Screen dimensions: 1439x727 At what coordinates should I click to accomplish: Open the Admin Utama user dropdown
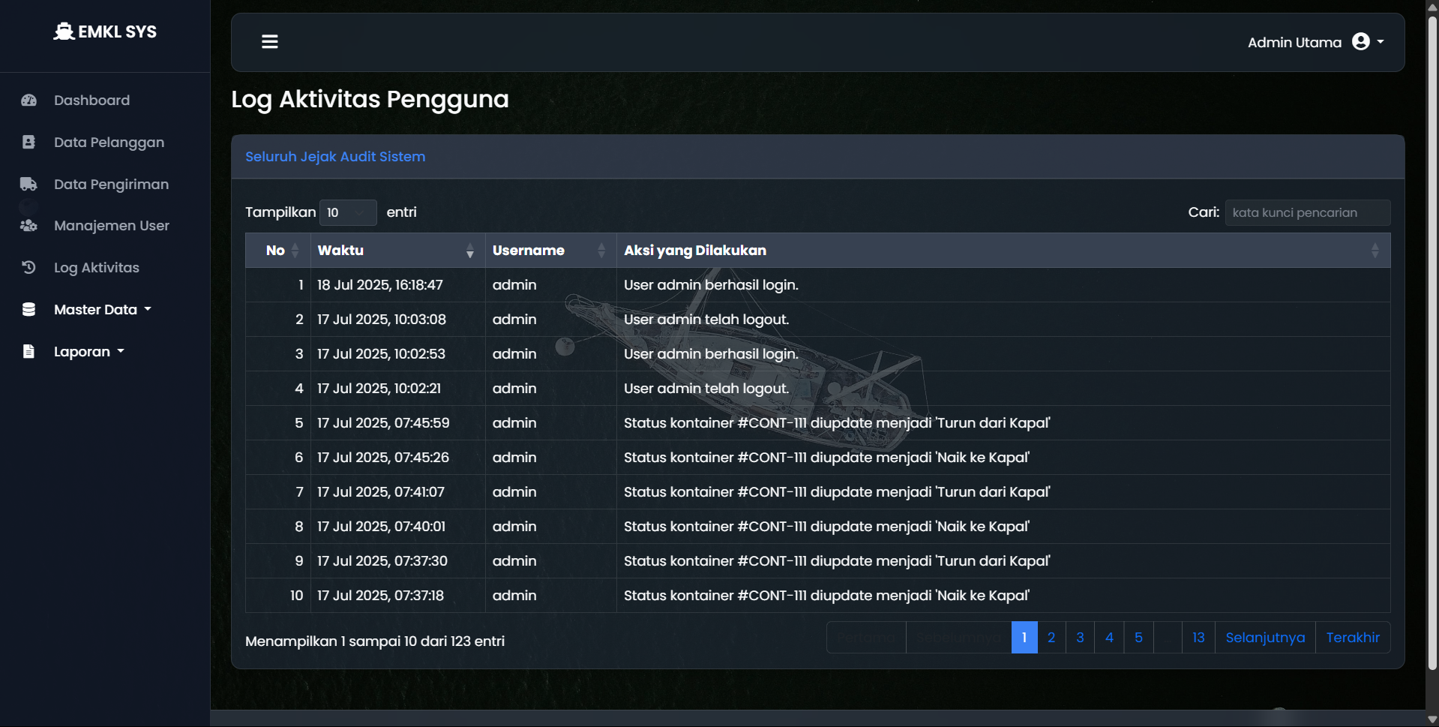tap(1315, 43)
